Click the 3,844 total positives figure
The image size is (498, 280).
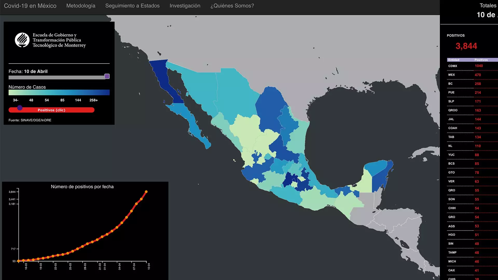tap(466, 46)
